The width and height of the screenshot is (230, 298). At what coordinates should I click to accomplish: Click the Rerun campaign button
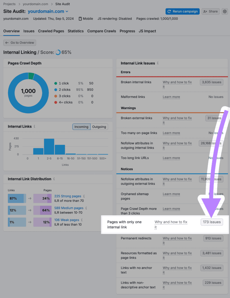182,11
